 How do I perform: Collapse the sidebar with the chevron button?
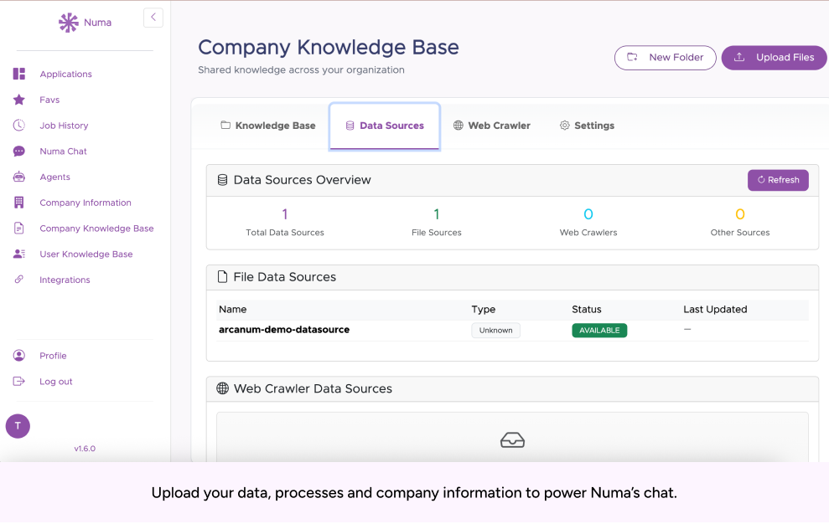pyautogui.click(x=153, y=18)
